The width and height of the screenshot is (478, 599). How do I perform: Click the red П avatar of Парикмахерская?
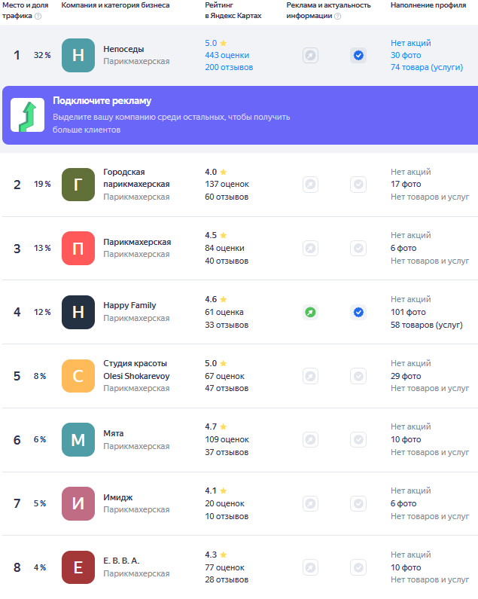78,249
